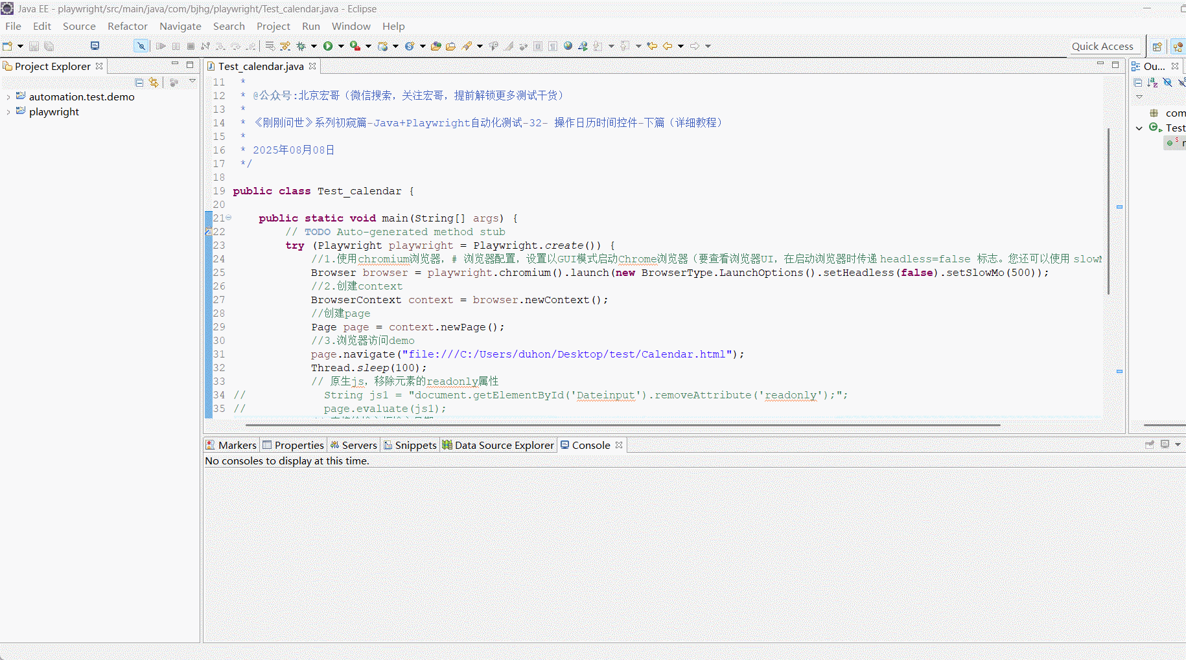This screenshot has width=1186, height=660.
Task: Click the Save icon in the toolbar
Action: [x=34, y=46]
